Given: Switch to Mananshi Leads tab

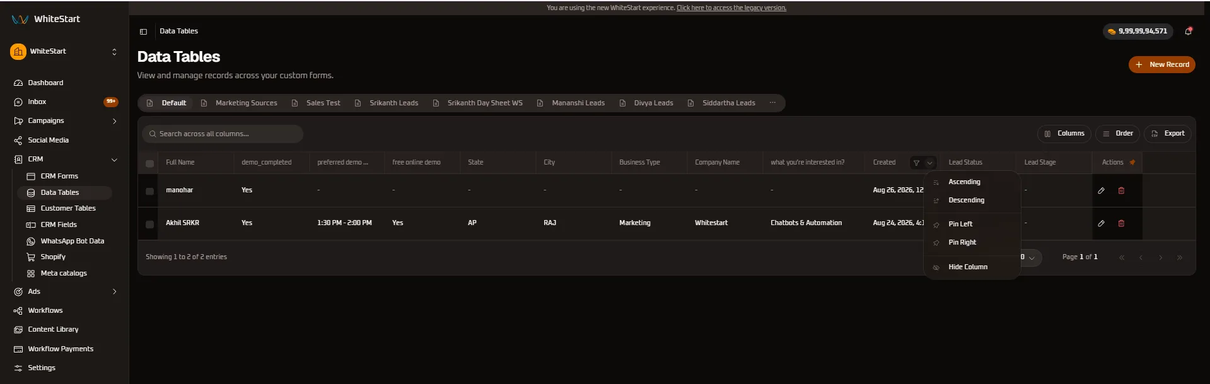Looking at the screenshot, I should click(571, 103).
